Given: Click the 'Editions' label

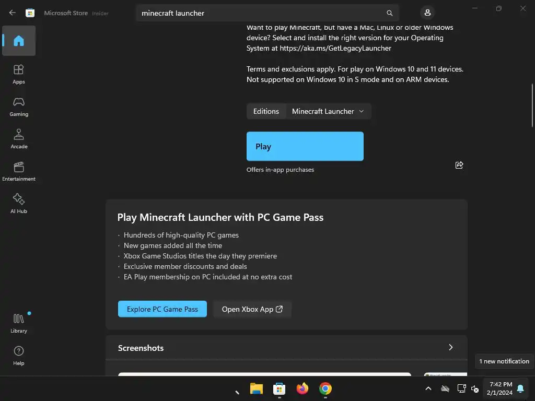Looking at the screenshot, I should pos(266,112).
